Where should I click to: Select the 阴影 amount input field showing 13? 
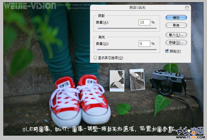(144, 22)
